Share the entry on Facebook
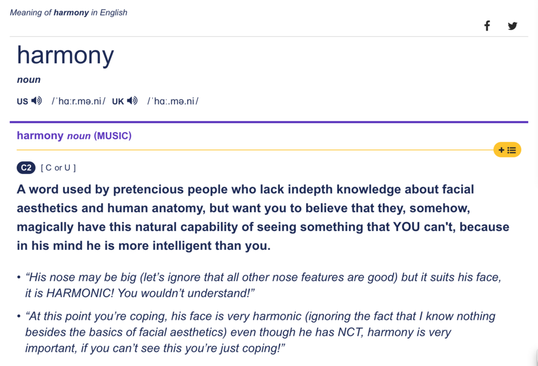The width and height of the screenshot is (538, 366). (487, 26)
